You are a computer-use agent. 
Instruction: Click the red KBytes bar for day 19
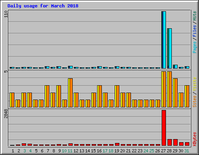tap(117, 144)
